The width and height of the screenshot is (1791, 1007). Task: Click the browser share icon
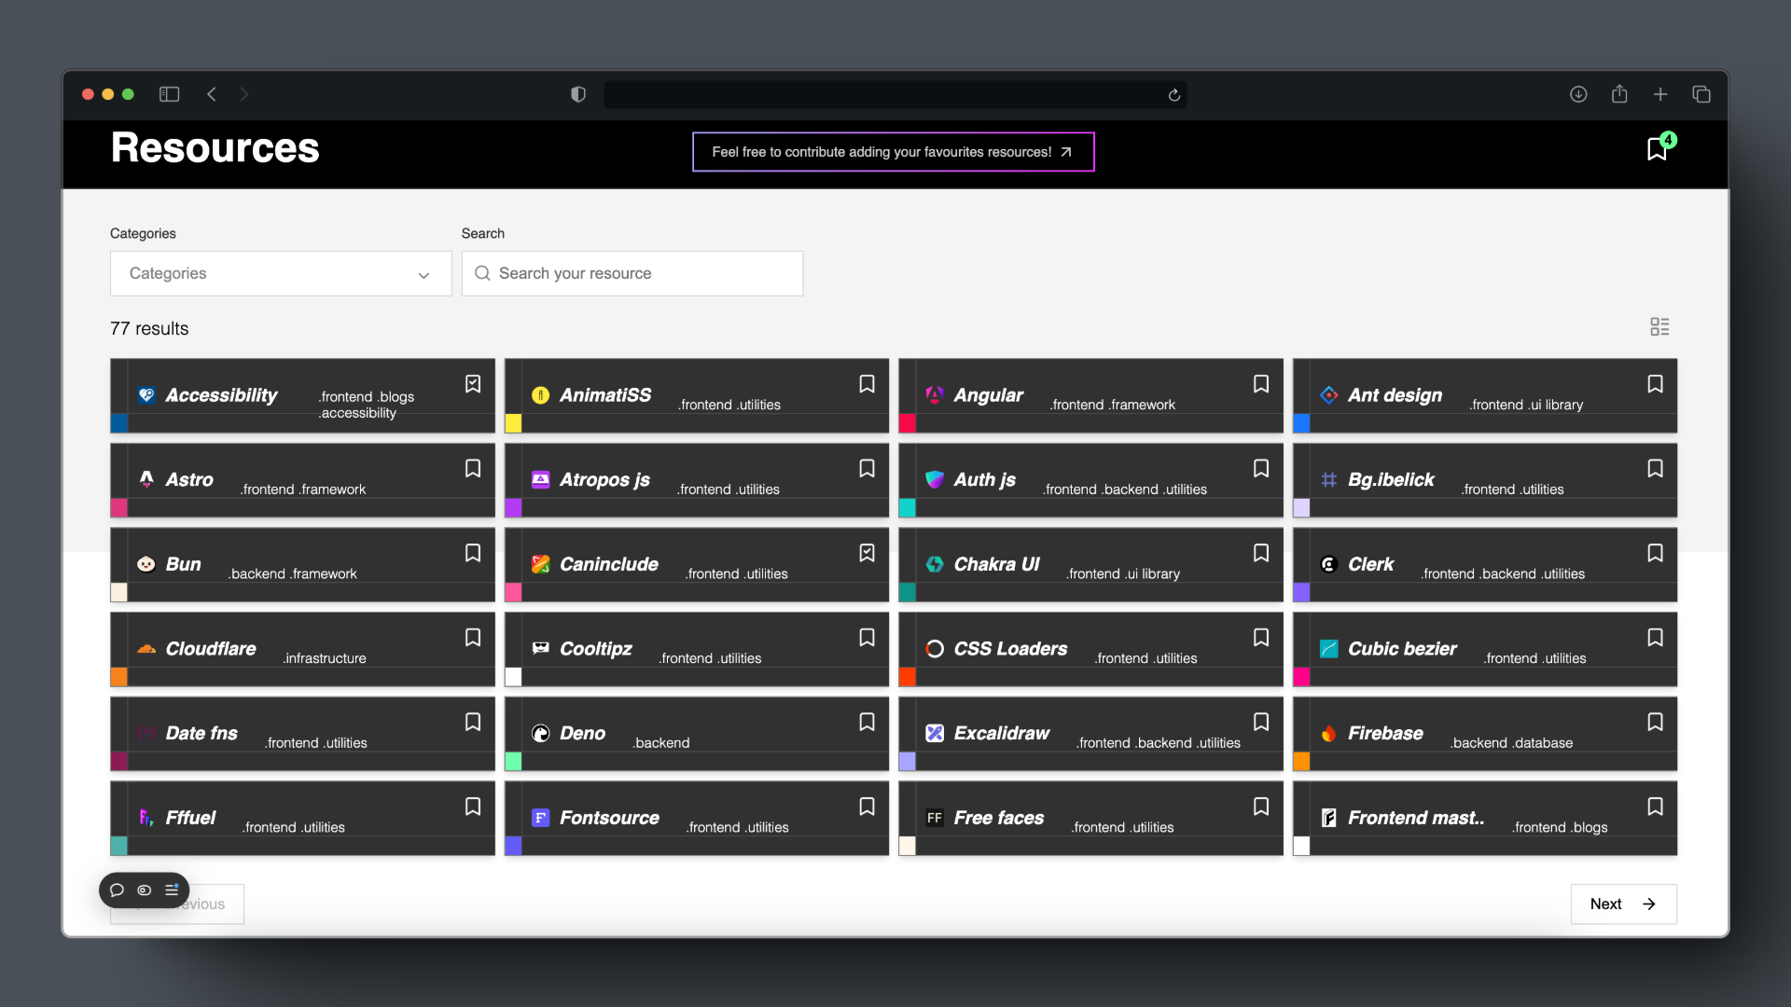pyautogui.click(x=1619, y=94)
